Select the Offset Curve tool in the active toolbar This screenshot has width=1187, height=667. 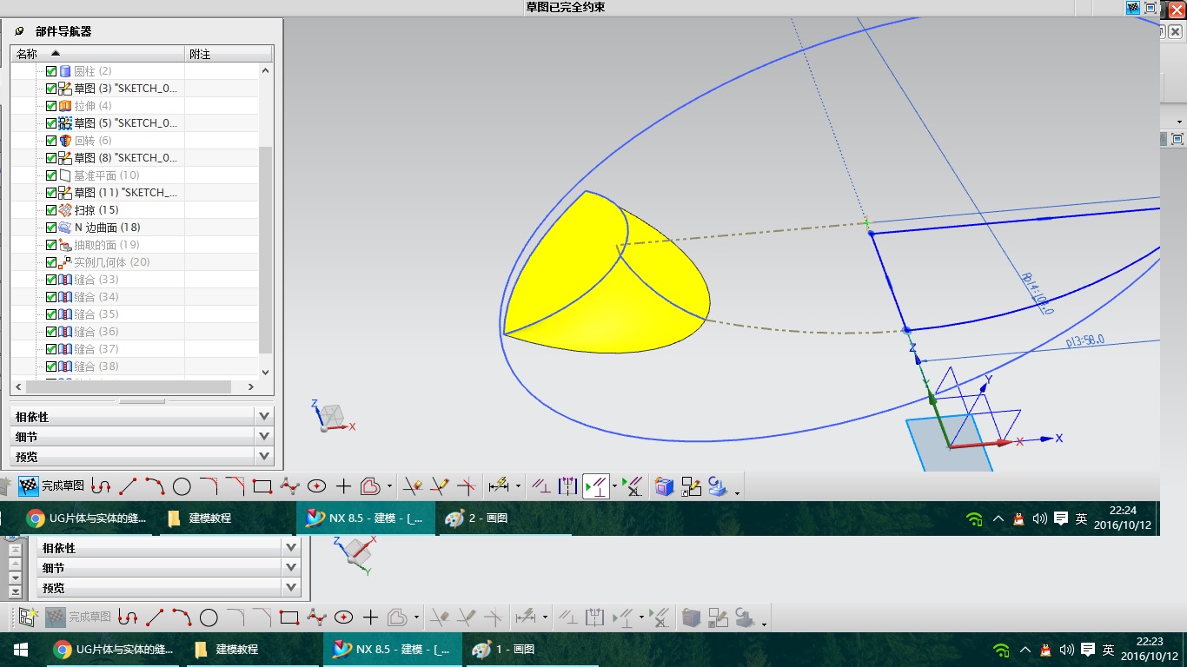pyautogui.click(x=370, y=486)
